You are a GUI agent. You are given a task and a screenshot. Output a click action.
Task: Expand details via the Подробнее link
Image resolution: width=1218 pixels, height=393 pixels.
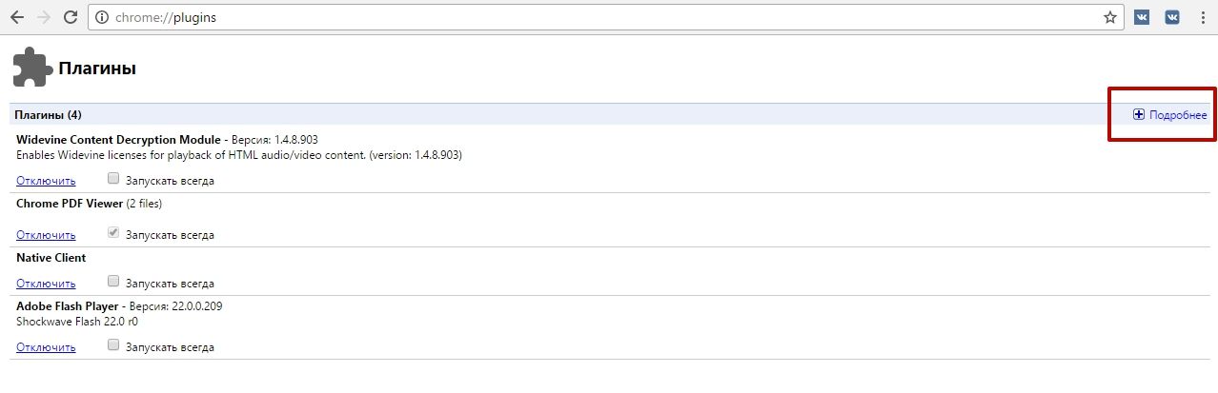tap(1178, 115)
